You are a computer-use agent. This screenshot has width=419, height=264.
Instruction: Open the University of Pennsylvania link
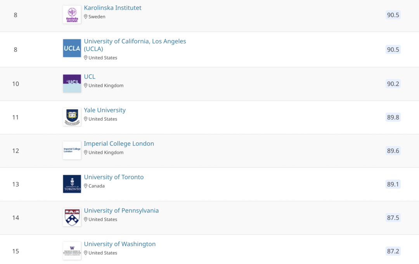(x=121, y=210)
